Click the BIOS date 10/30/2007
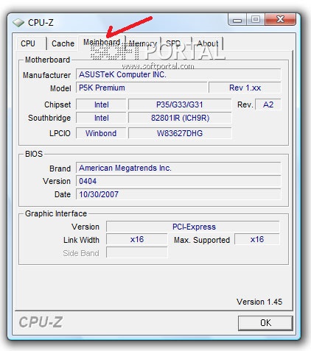Viewport: 311px width, 351px height. click(x=178, y=194)
